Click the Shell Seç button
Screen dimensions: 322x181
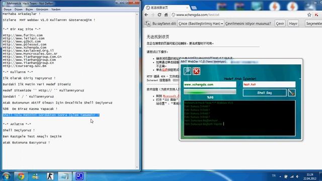(x=265, y=93)
